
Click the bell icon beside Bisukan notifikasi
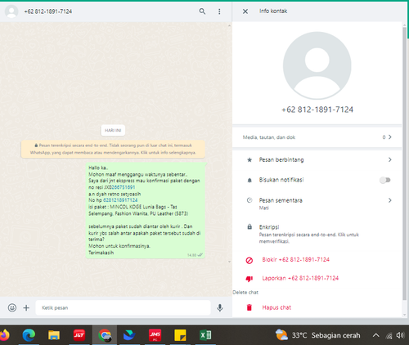pos(249,180)
